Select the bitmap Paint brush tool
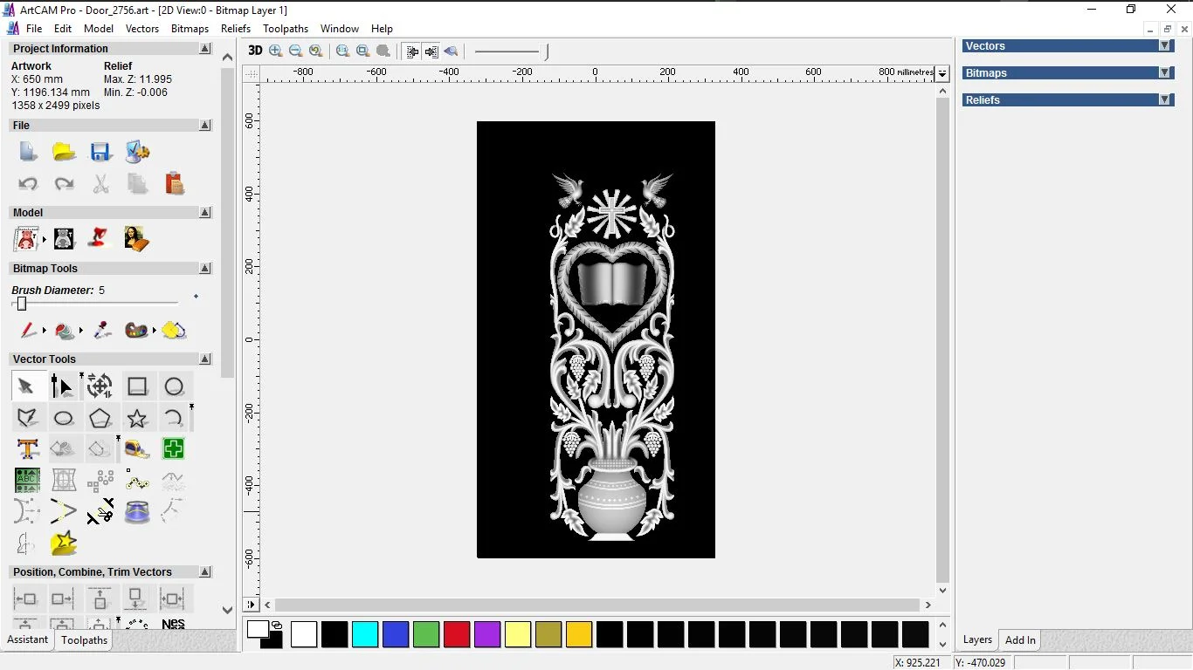This screenshot has height=670, width=1193. (x=28, y=331)
